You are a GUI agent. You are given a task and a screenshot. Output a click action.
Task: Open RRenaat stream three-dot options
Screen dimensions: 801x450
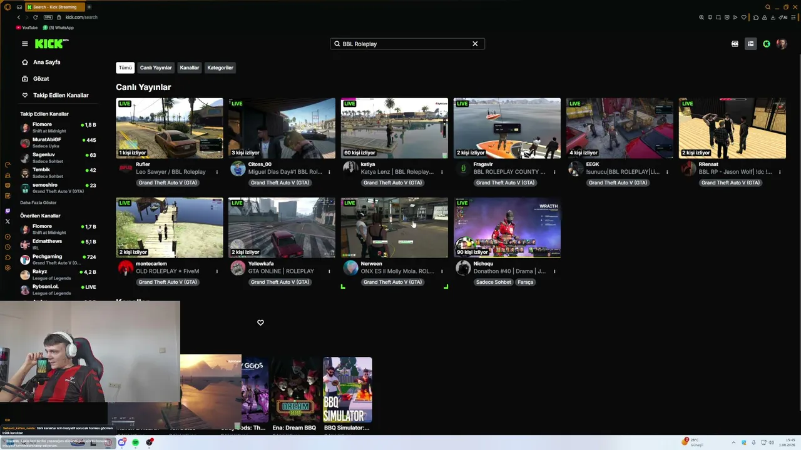click(780, 172)
